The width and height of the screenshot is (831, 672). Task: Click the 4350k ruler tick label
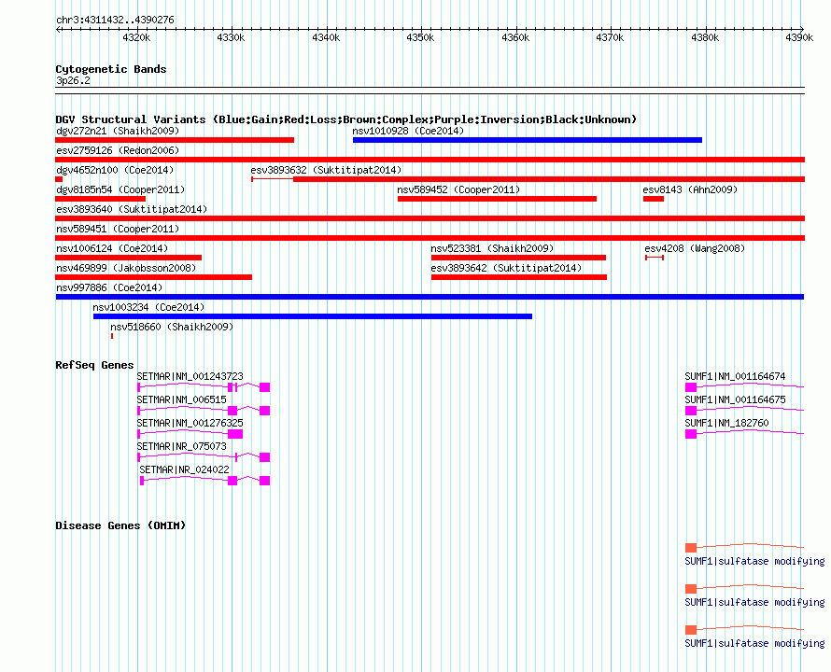pos(420,37)
